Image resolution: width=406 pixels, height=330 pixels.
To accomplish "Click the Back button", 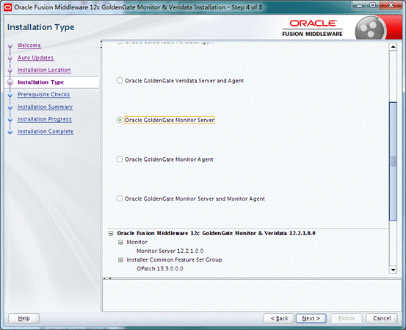I will [x=279, y=318].
